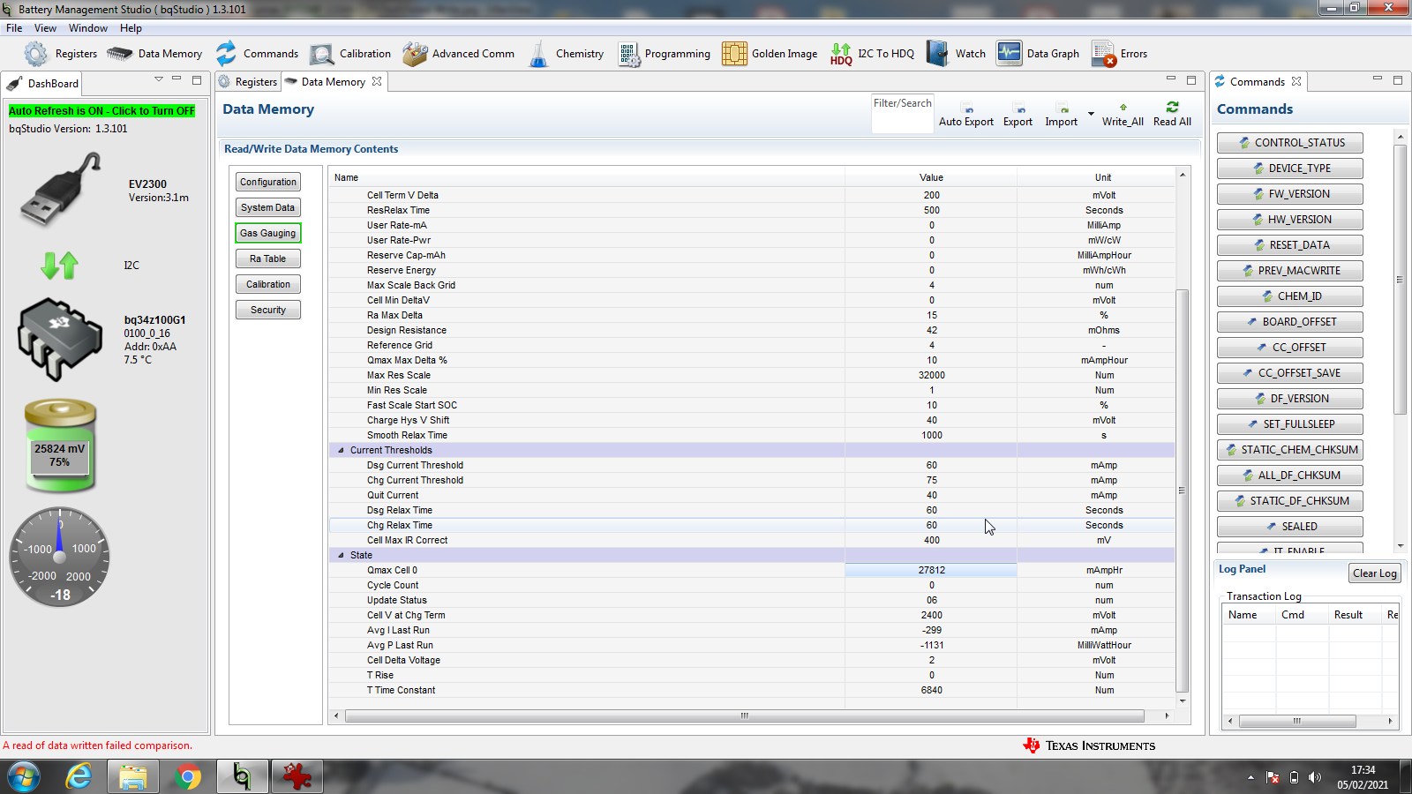Collapse the State group

click(x=341, y=556)
